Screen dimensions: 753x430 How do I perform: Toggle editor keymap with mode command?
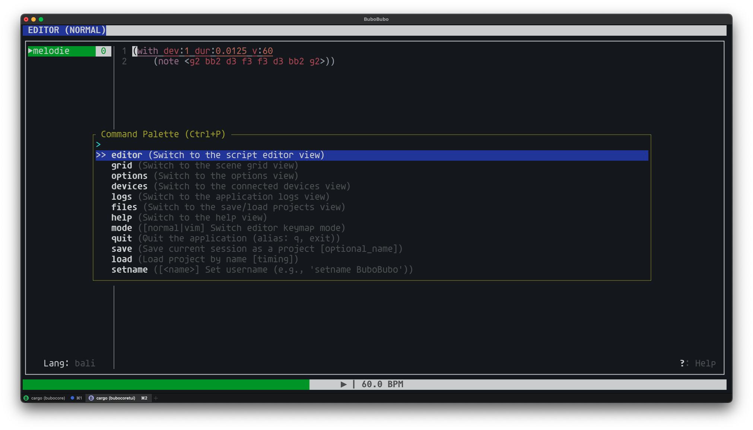tap(122, 228)
